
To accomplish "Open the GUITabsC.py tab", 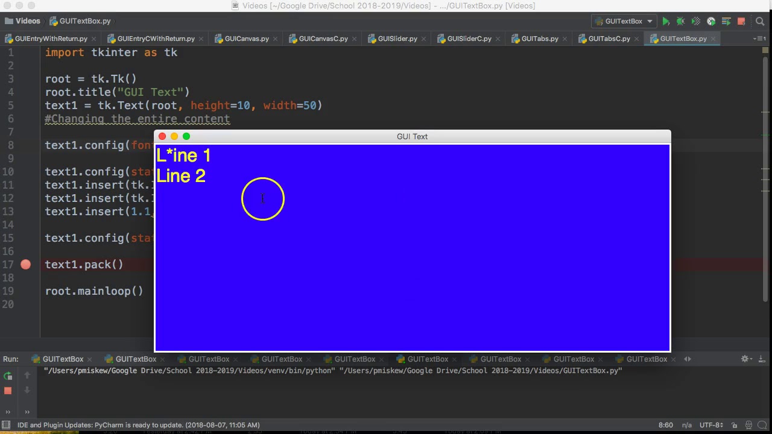I will [609, 39].
